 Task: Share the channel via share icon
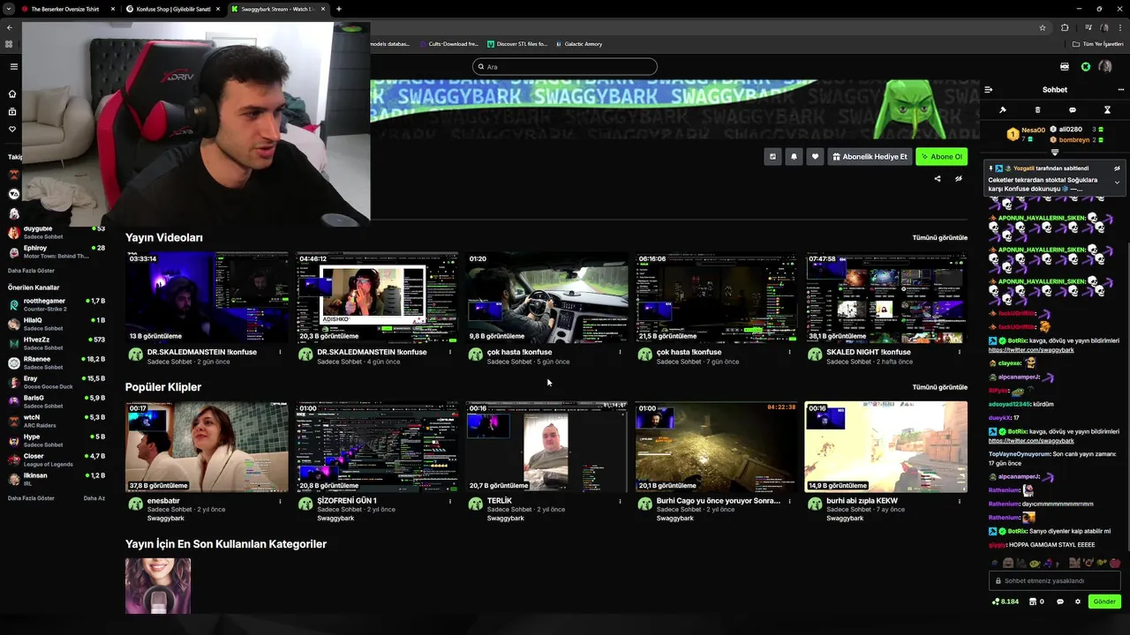(938, 178)
